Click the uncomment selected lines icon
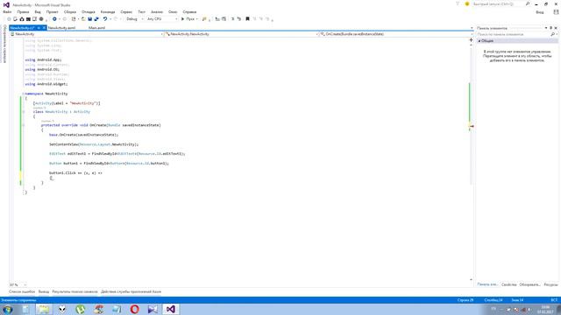This screenshot has width=561, height=315. (239, 19)
